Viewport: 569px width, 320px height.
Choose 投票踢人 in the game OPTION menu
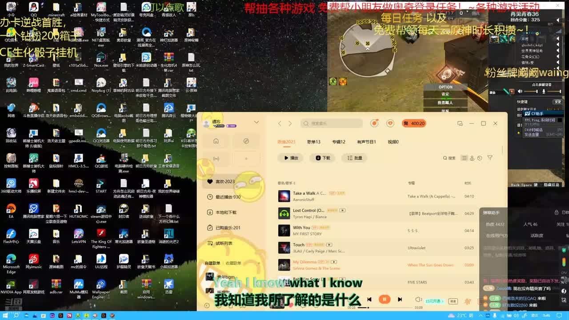445,103
